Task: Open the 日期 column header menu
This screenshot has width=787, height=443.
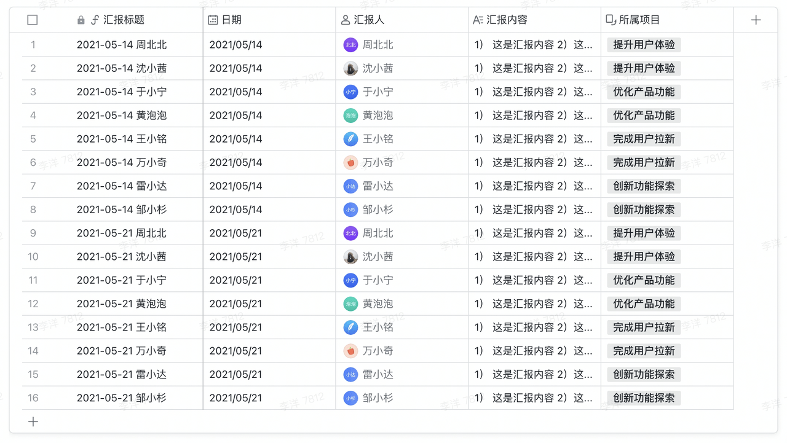Action: [x=269, y=20]
